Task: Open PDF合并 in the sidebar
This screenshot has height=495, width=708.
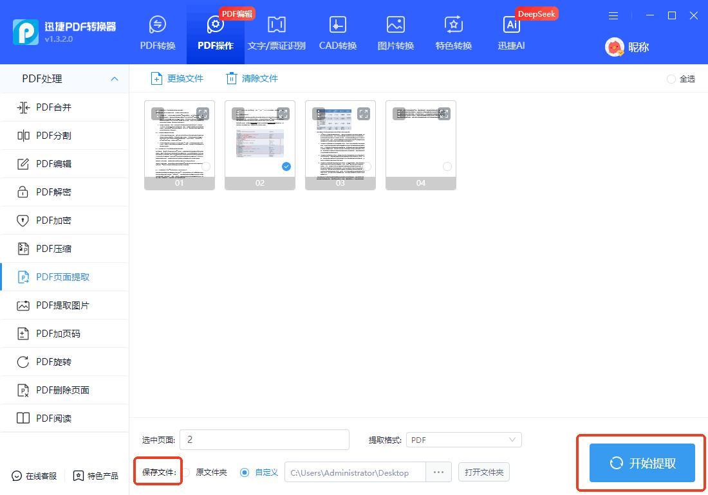Action: click(x=53, y=107)
